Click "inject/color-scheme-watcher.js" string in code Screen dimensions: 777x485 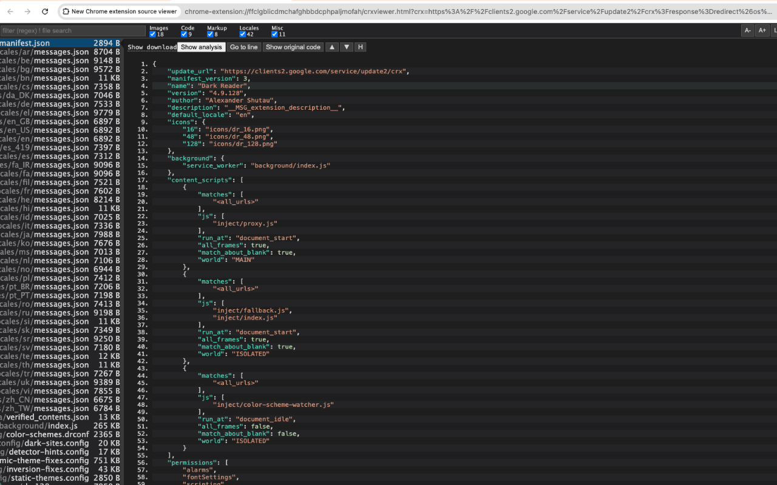point(273,405)
